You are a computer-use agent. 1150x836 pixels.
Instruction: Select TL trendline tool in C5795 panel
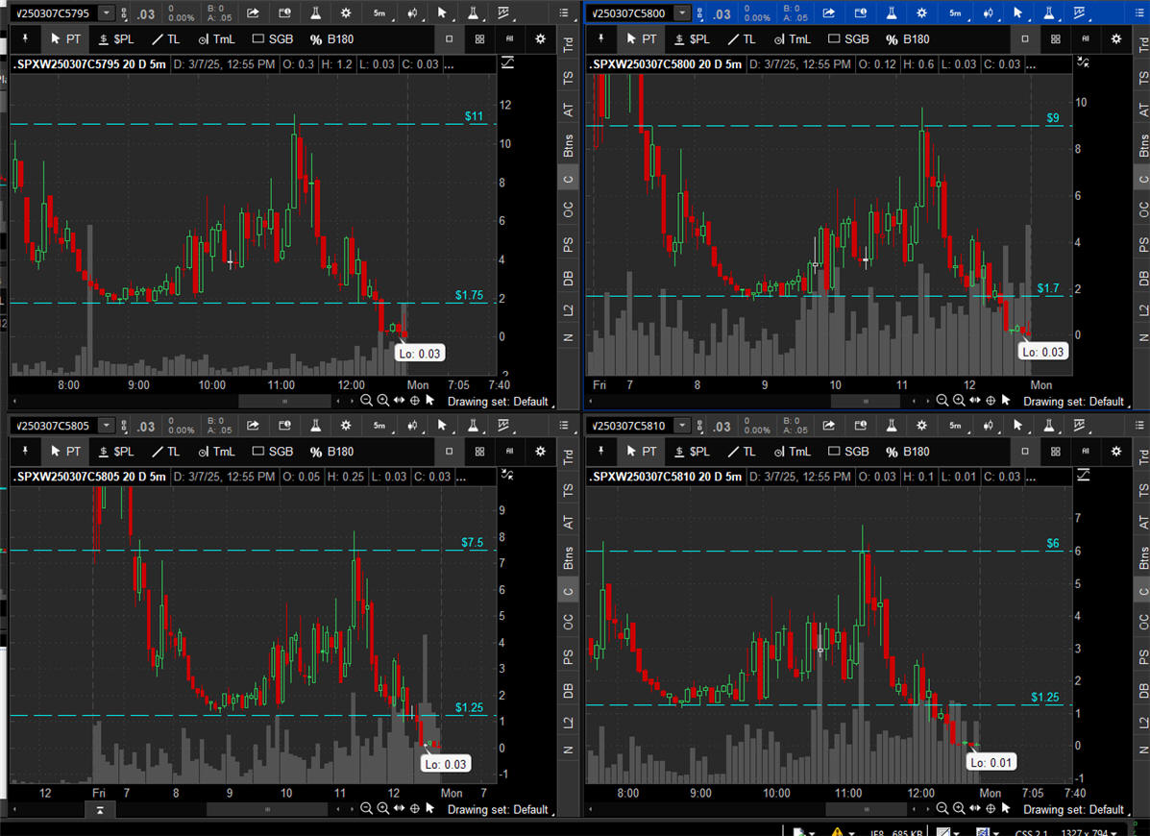[x=166, y=38]
